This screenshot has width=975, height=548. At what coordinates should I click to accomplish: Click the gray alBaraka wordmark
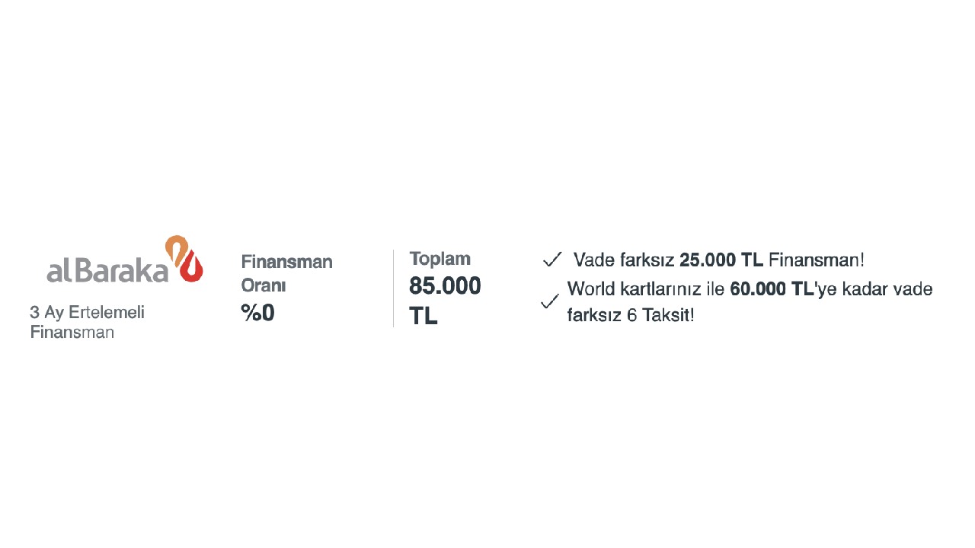(x=107, y=271)
